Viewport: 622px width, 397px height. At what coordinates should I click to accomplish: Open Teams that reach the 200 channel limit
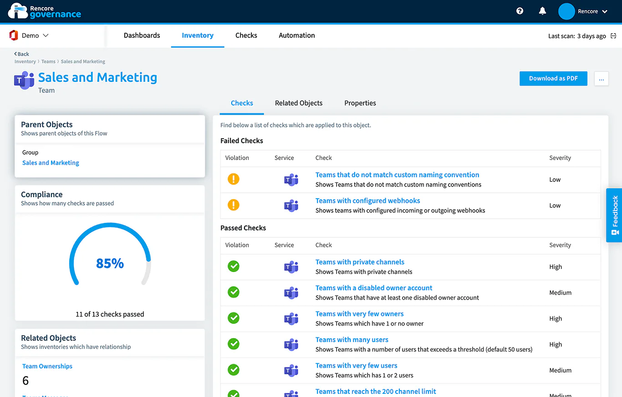point(376,392)
